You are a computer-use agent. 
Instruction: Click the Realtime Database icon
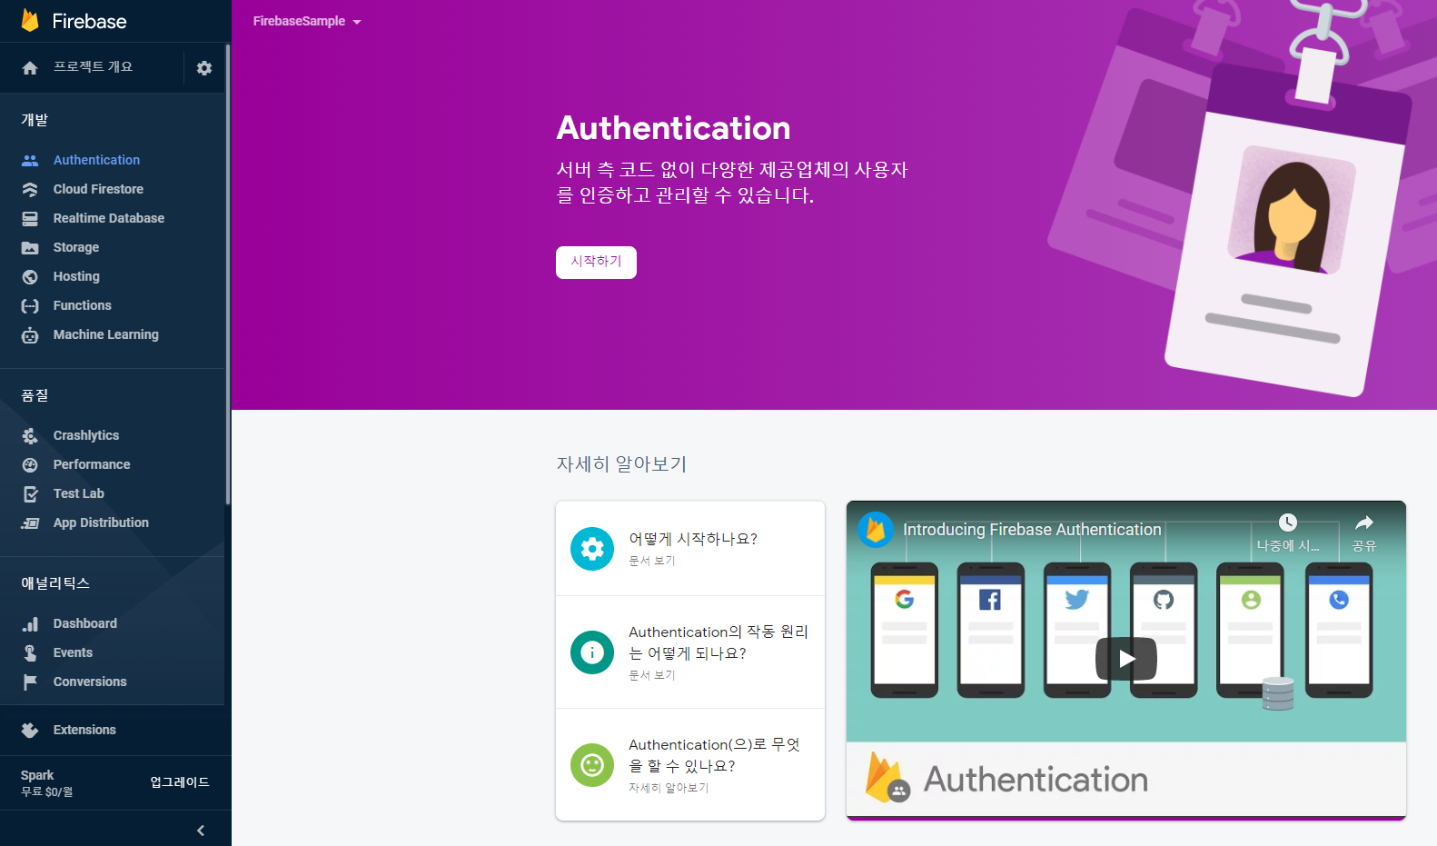tap(30, 218)
